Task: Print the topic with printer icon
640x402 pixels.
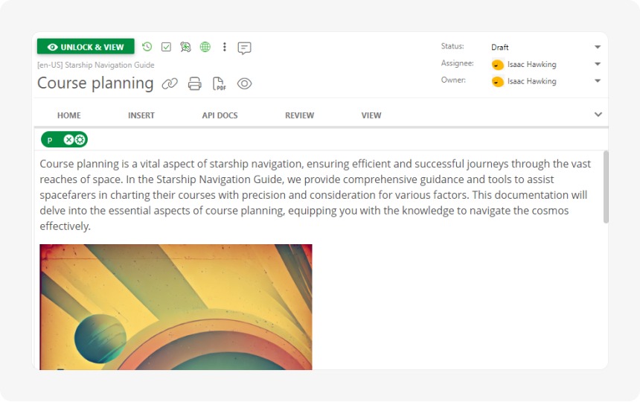Action: pyautogui.click(x=194, y=83)
